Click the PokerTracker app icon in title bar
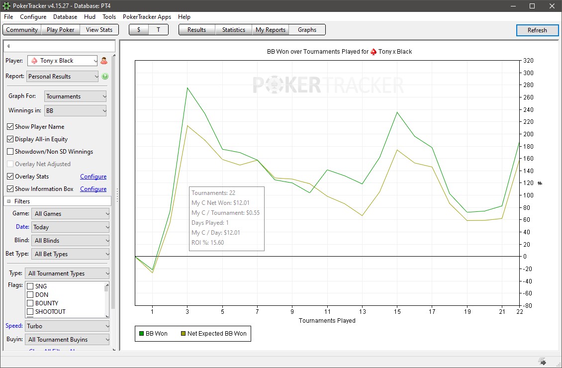Screen dimensions: 562x368 pos(5,6)
